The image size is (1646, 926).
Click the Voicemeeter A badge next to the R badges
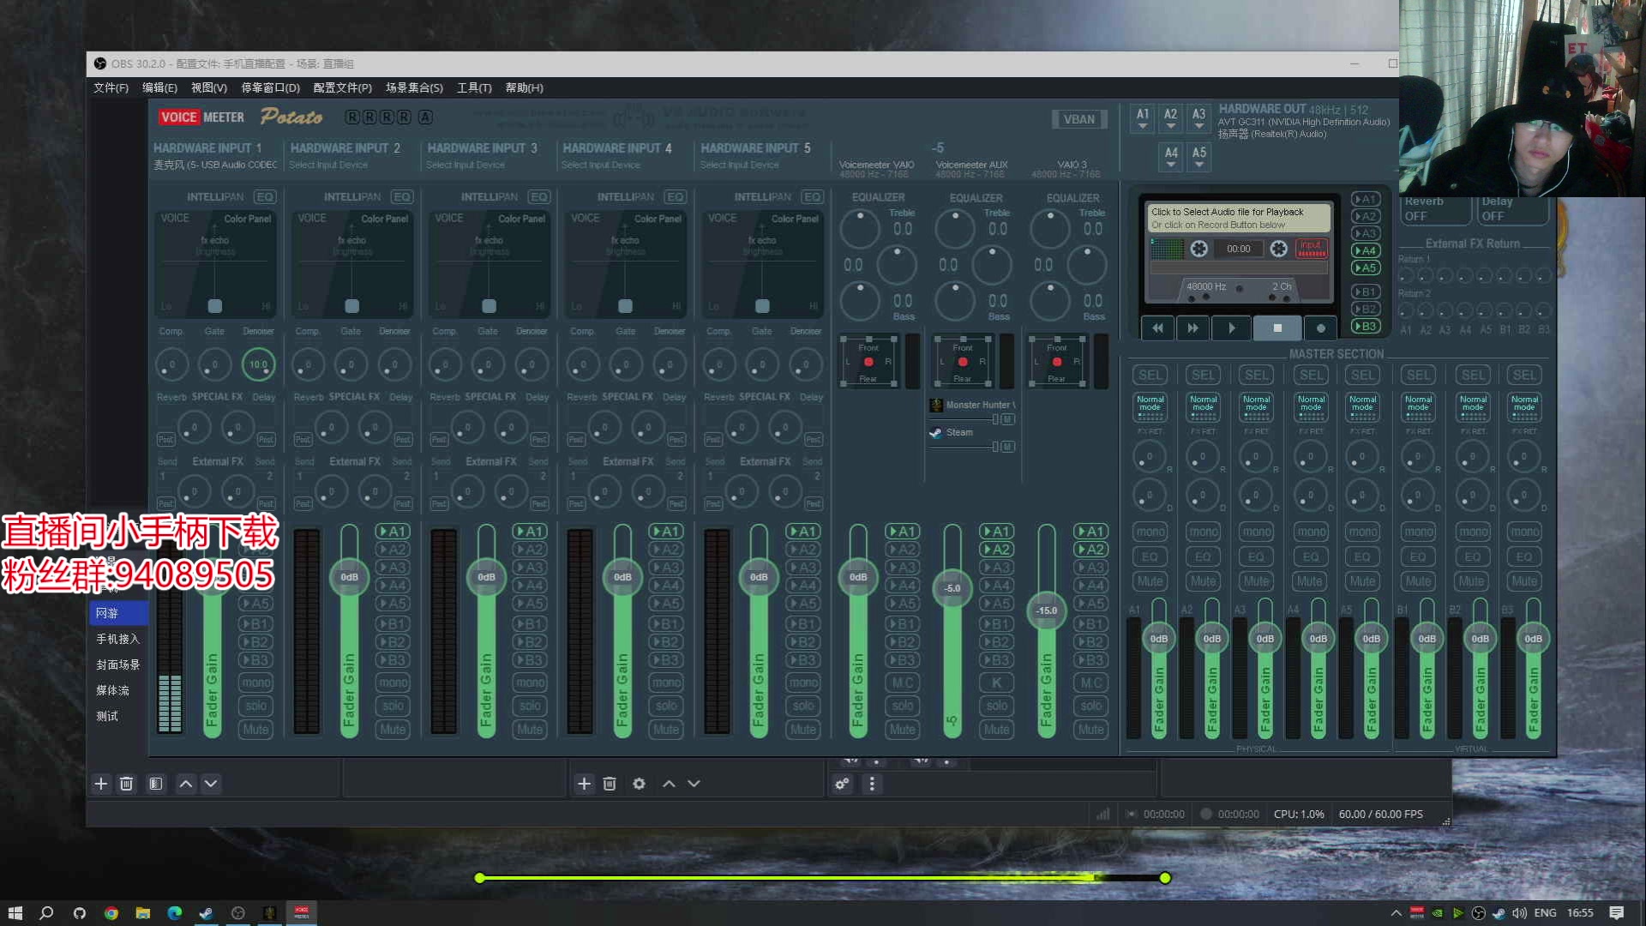tap(425, 117)
